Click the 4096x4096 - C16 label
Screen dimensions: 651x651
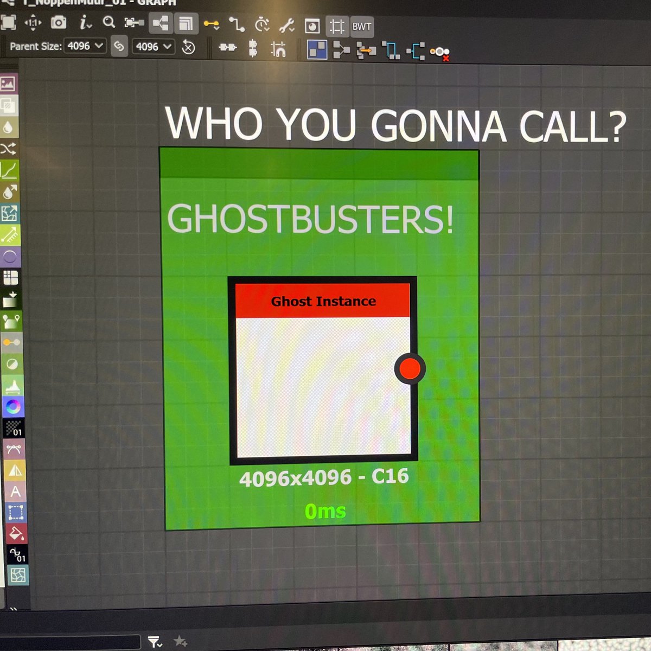coord(324,477)
